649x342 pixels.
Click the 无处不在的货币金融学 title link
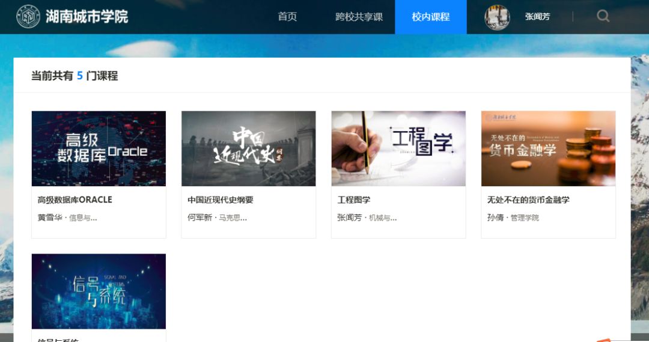pyautogui.click(x=528, y=200)
